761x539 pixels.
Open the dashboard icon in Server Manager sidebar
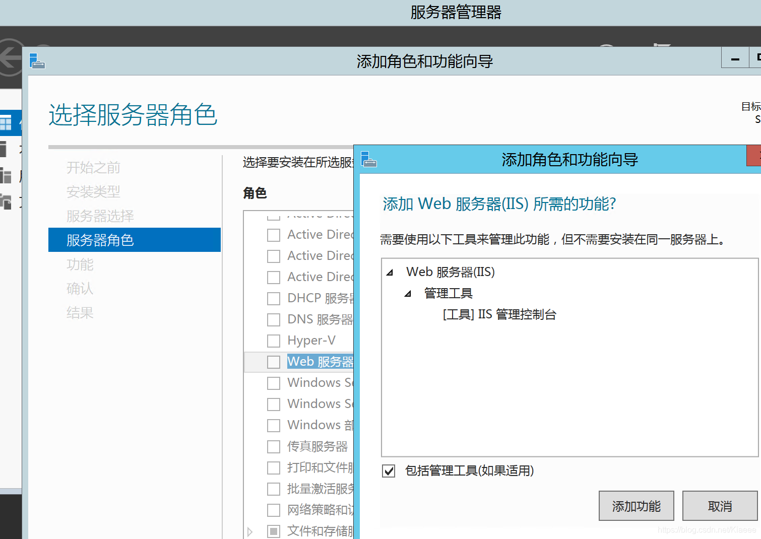(6, 123)
